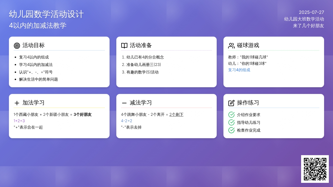333x187 pixels.
Task: Click the text "+"表示合在一起
Action: click(x=28, y=127)
